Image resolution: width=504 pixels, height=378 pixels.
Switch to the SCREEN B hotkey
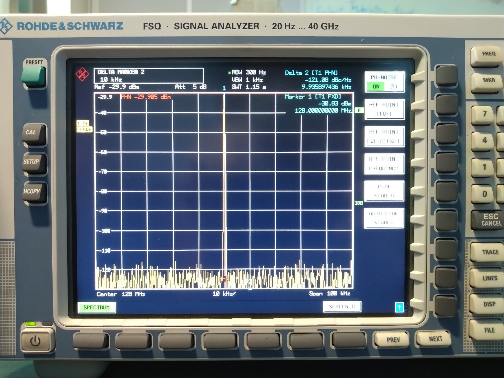point(342,307)
